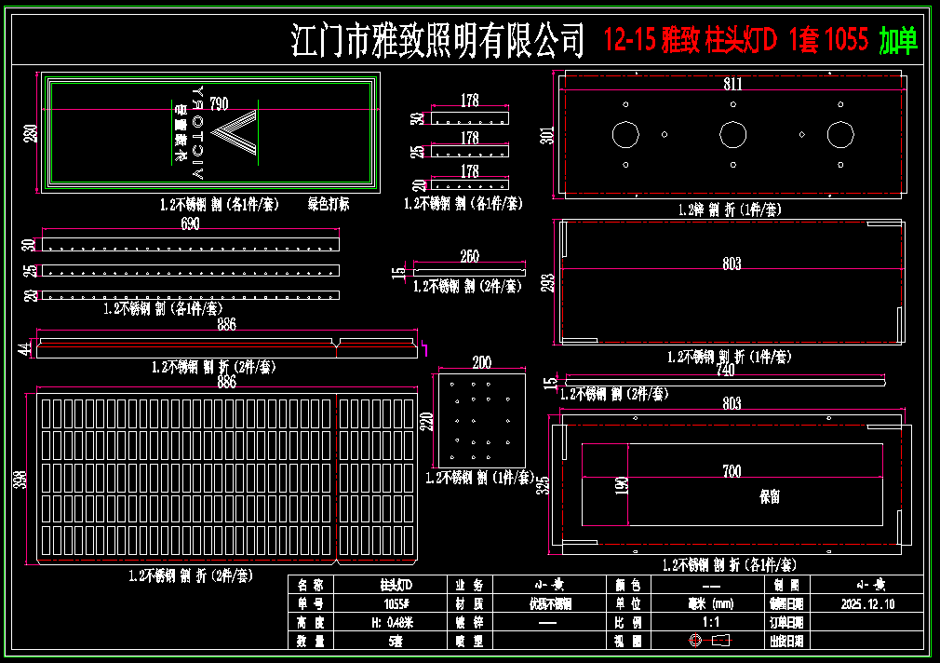
Task: Pick the right large circle on the 811 plate
Action: point(840,134)
